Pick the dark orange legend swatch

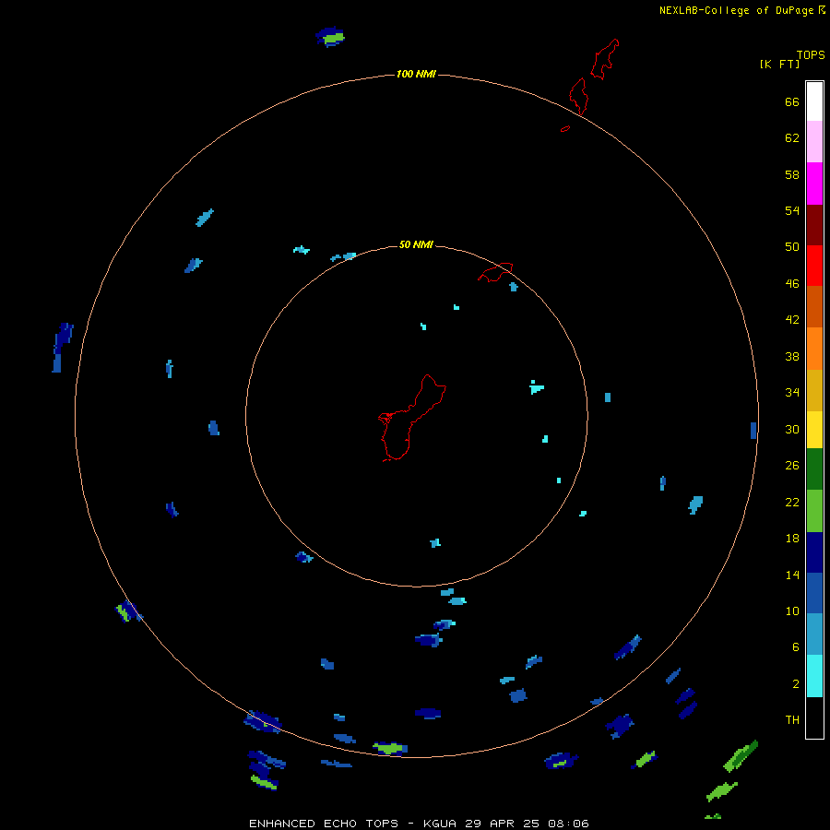(x=814, y=306)
